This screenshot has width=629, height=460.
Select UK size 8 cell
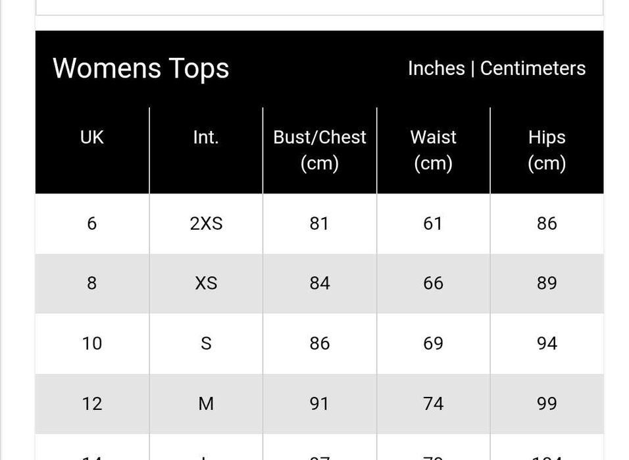pyautogui.click(x=92, y=283)
